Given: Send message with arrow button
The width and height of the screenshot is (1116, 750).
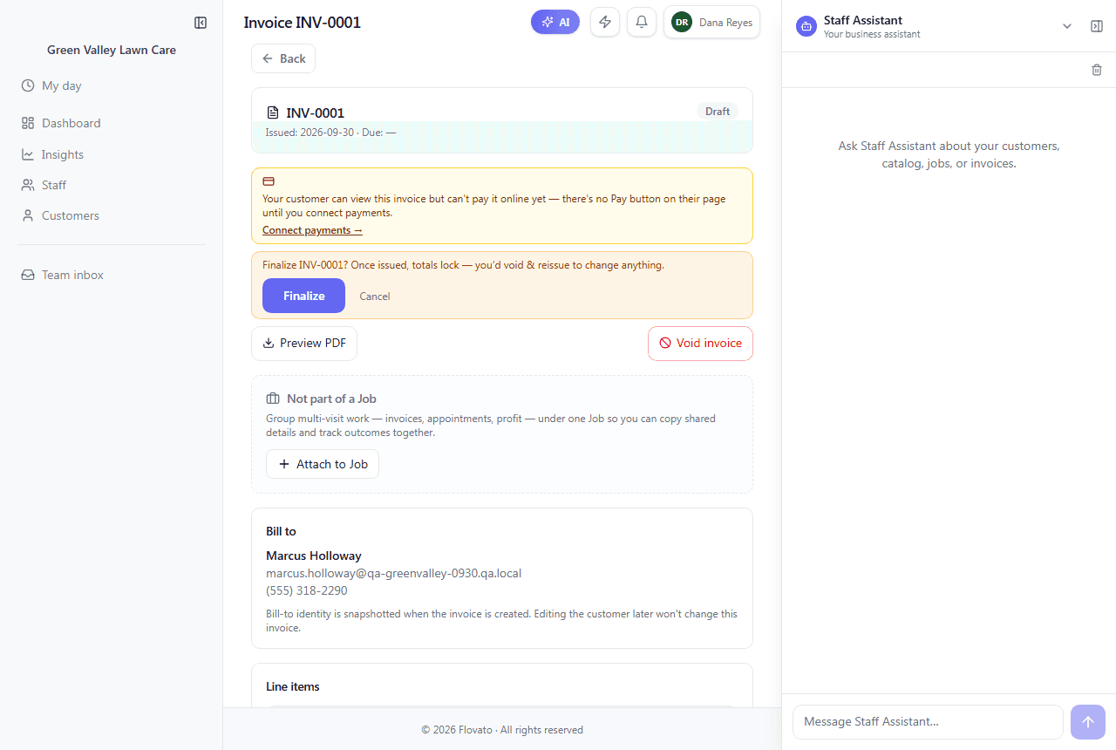Looking at the screenshot, I should pos(1088,722).
